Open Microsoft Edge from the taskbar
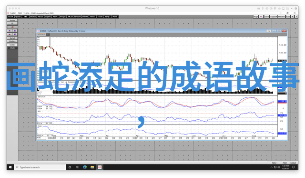Image resolution: width=305 pixels, height=178 pixels. pyautogui.click(x=85, y=168)
